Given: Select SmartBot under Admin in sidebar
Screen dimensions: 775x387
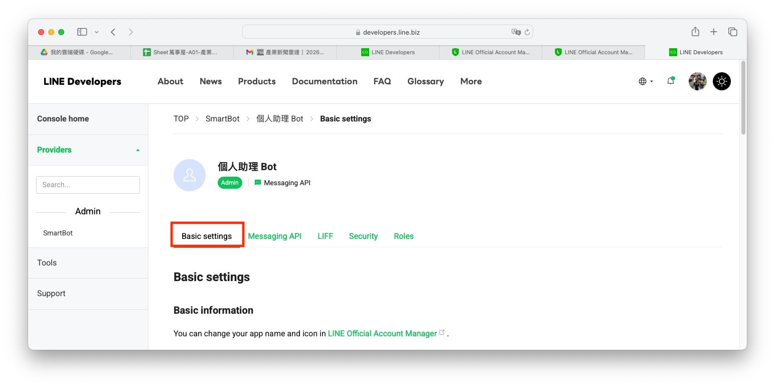Looking at the screenshot, I should (58, 233).
